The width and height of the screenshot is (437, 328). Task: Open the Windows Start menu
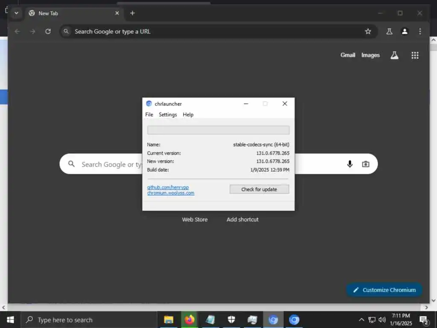coord(10,319)
